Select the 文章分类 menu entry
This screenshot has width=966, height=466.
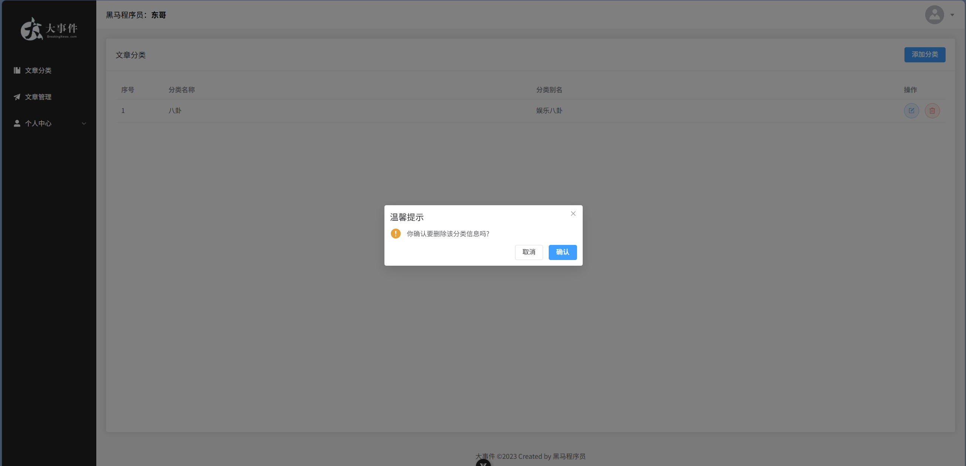(39, 70)
